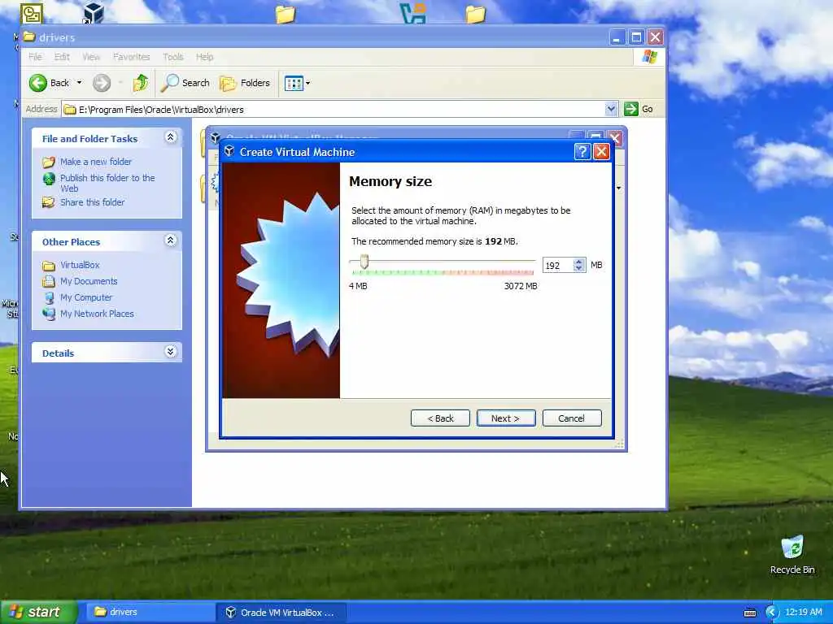The image size is (833, 624).
Task: Expand the address bar dropdown arrow
Action: [611, 109]
